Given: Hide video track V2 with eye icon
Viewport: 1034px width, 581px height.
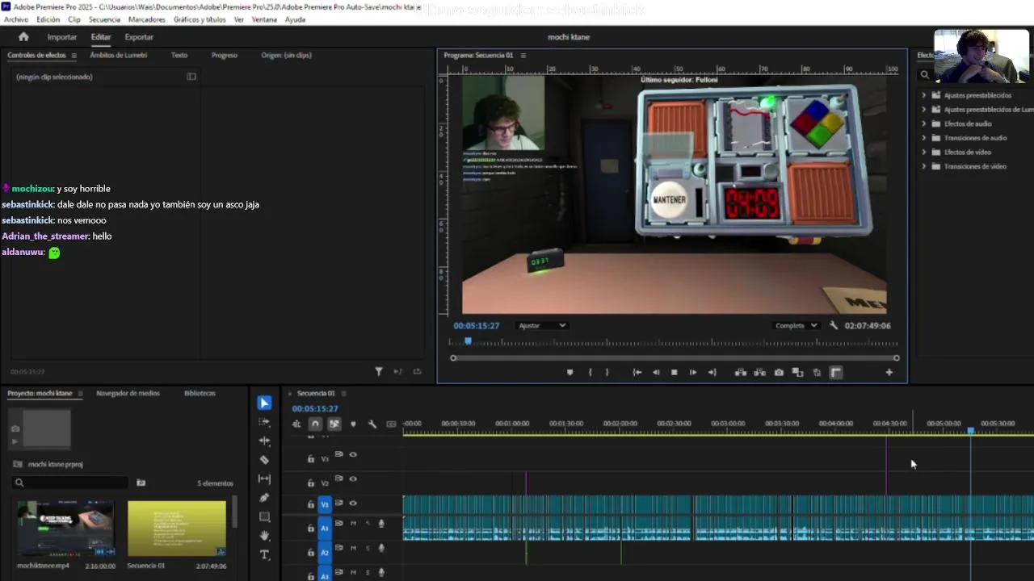Looking at the screenshot, I should pyautogui.click(x=353, y=479).
